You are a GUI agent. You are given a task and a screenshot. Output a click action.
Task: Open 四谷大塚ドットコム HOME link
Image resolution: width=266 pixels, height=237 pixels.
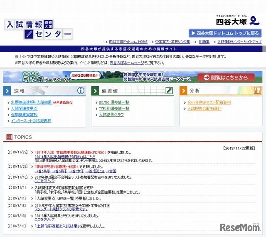[128, 42]
